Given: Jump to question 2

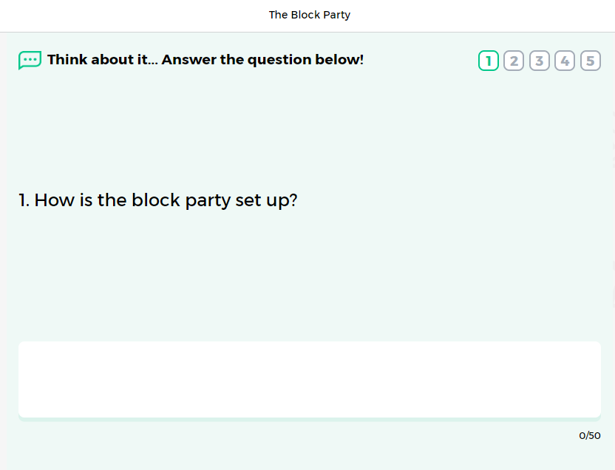Looking at the screenshot, I should pos(514,61).
